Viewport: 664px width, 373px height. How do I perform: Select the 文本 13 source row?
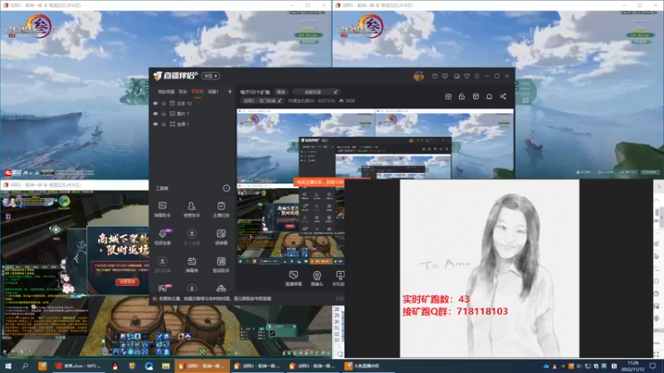pyautogui.click(x=193, y=103)
